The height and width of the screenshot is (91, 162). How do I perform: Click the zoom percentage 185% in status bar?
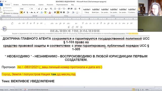coord(147,90)
